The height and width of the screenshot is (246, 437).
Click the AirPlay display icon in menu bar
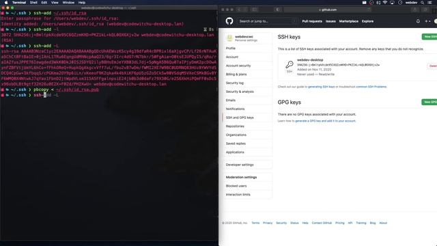click(392, 3)
